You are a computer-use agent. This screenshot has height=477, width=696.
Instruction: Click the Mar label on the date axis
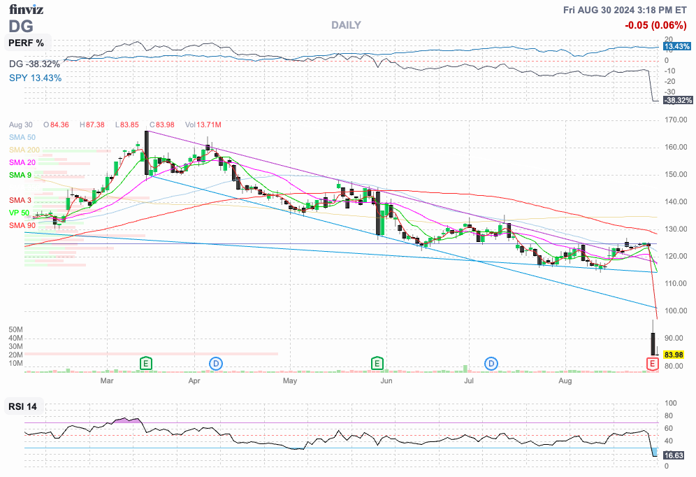(107, 380)
